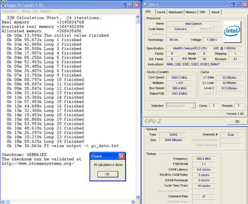This screenshot has width=248, height=204.
Task: Click the Checksum: 6EBB61EE line
Action: click(x=24, y=155)
